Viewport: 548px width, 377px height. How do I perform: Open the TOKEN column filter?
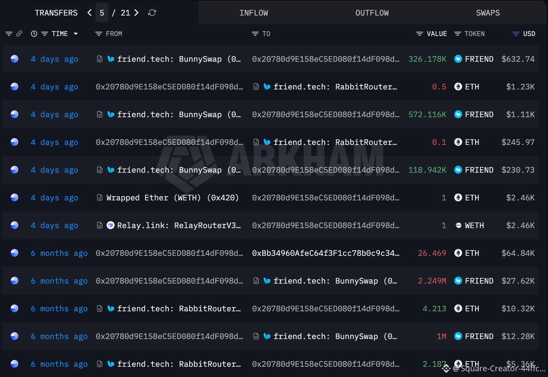click(457, 34)
